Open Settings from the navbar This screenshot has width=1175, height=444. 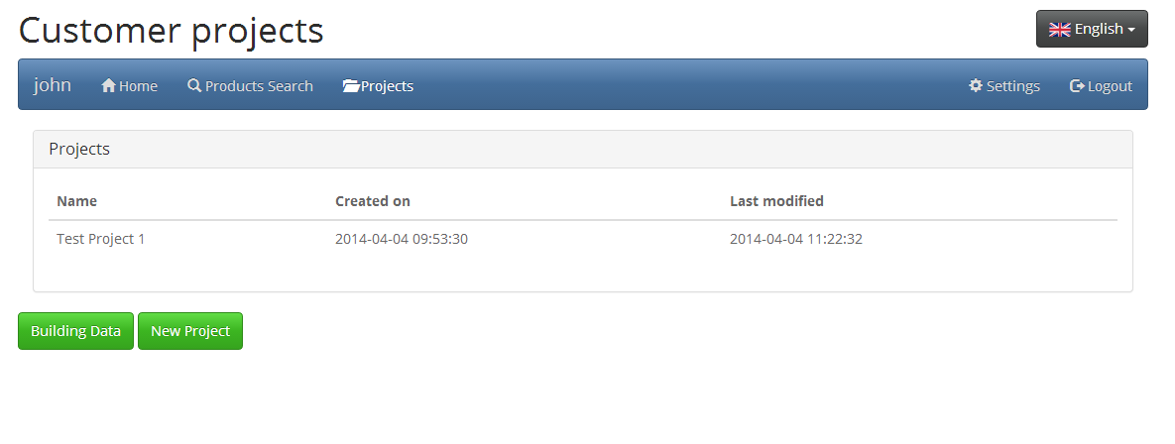[x=1004, y=85]
